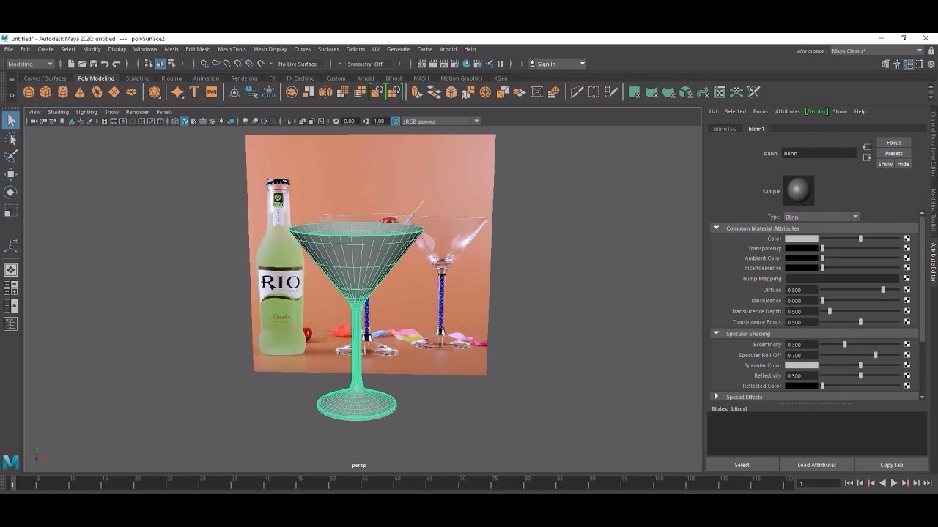Click the Copy Tab button
The height and width of the screenshot is (527, 938).
click(892, 465)
